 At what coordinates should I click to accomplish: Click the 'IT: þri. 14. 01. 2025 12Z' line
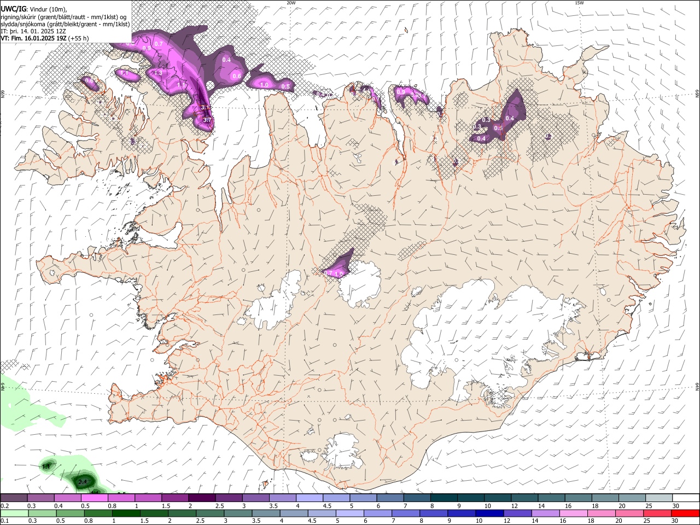[x=33, y=32]
